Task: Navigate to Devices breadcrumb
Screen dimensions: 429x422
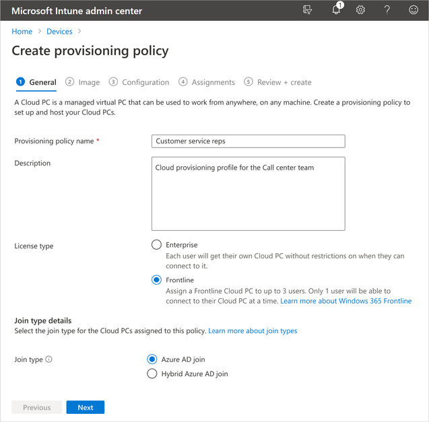Action: [x=59, y=32]
